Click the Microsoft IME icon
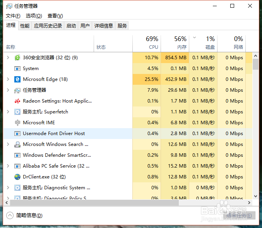The height and width of the screenshot is (228, 262). (17, 123)
